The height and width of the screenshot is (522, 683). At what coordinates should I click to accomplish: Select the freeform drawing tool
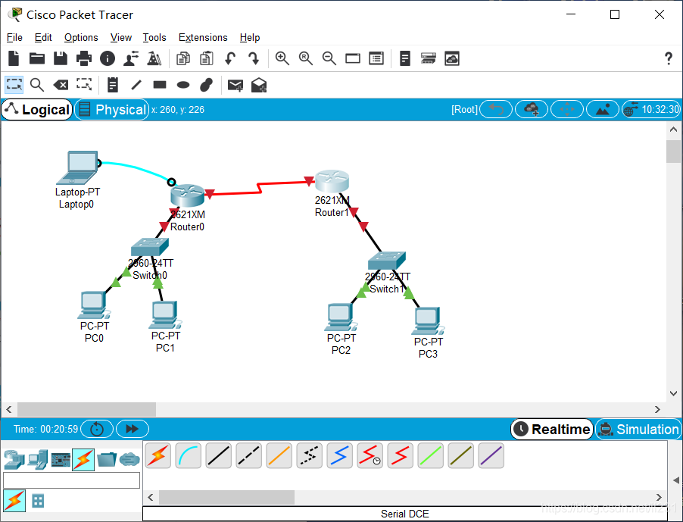pos(207,85)
